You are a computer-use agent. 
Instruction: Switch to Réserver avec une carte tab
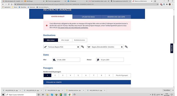point(116,17)
